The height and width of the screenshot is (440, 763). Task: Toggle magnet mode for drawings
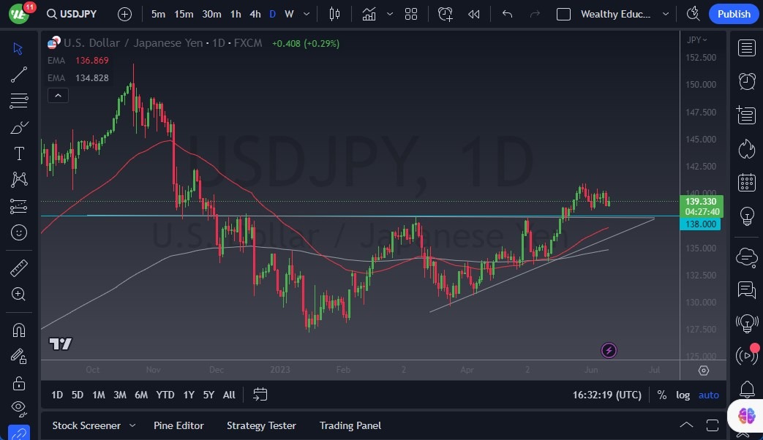(18, 330)
